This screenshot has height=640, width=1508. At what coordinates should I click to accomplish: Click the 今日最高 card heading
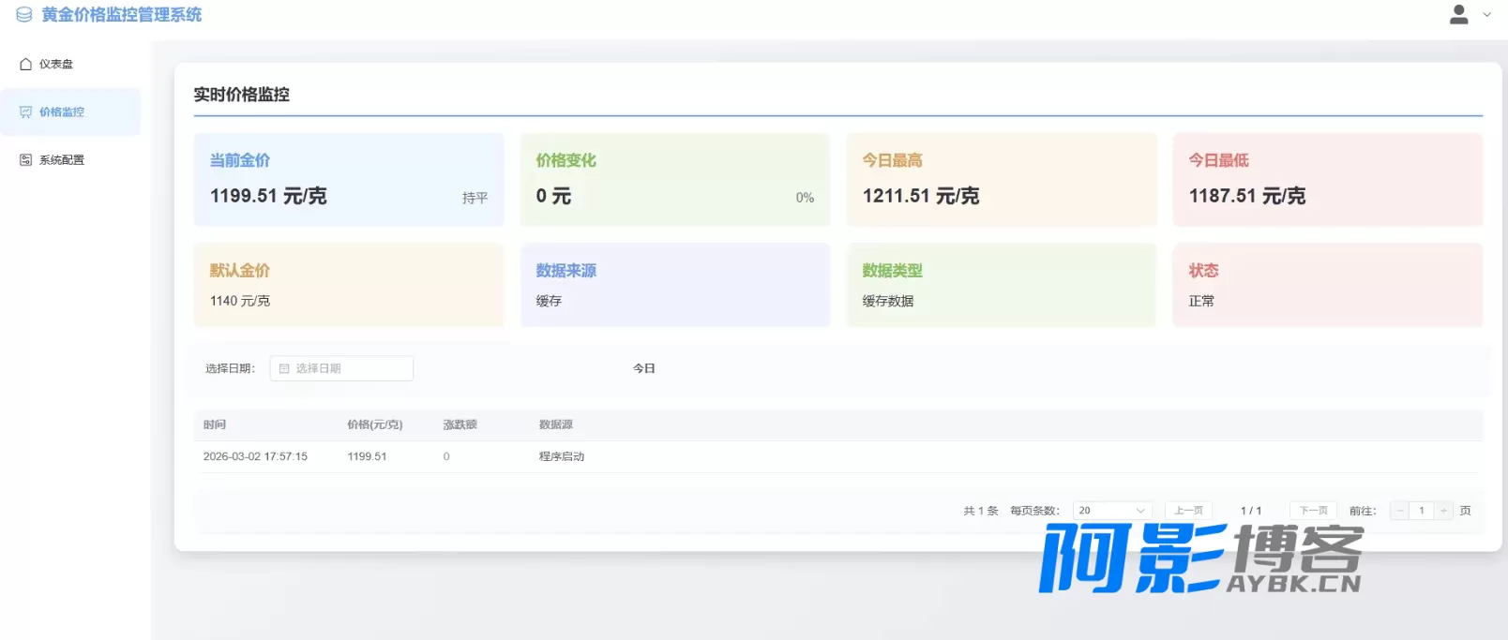coord(893,160)
